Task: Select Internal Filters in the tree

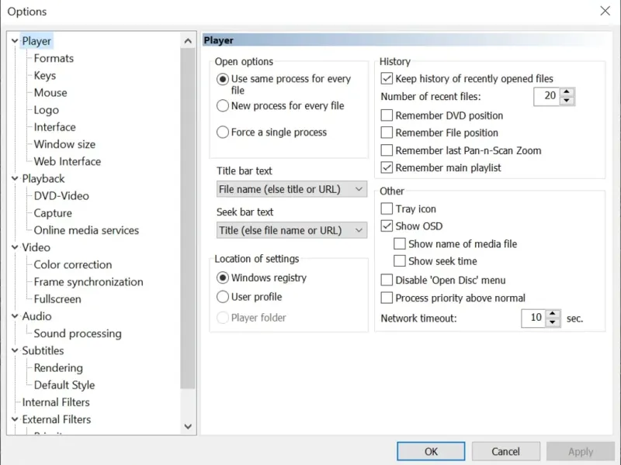Action: click(56, 402)
